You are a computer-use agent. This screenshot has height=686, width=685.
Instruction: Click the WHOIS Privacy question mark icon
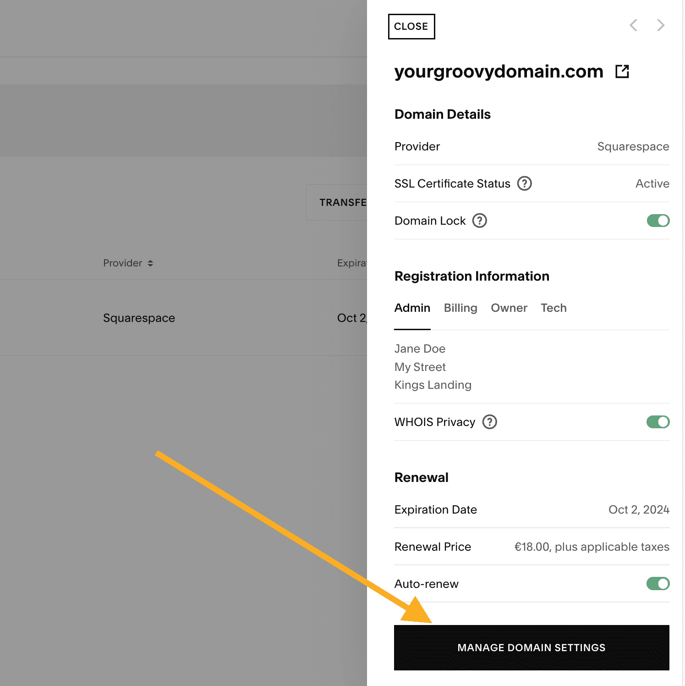tap(489, 422)
